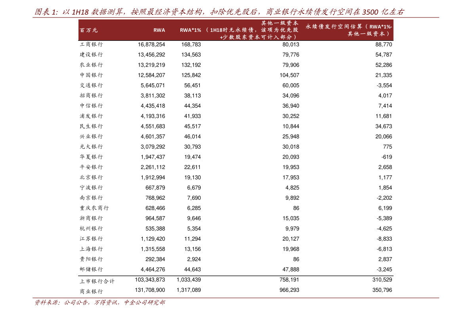
Task: Select the 邮储银行 row label
Action: click(x=91, y=270)
